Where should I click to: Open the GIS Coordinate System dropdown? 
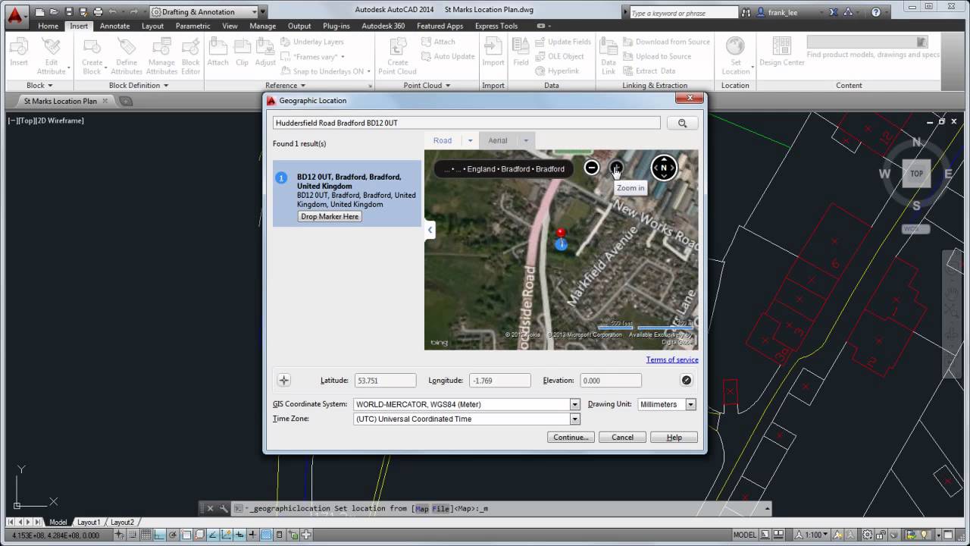pos(574,404)
